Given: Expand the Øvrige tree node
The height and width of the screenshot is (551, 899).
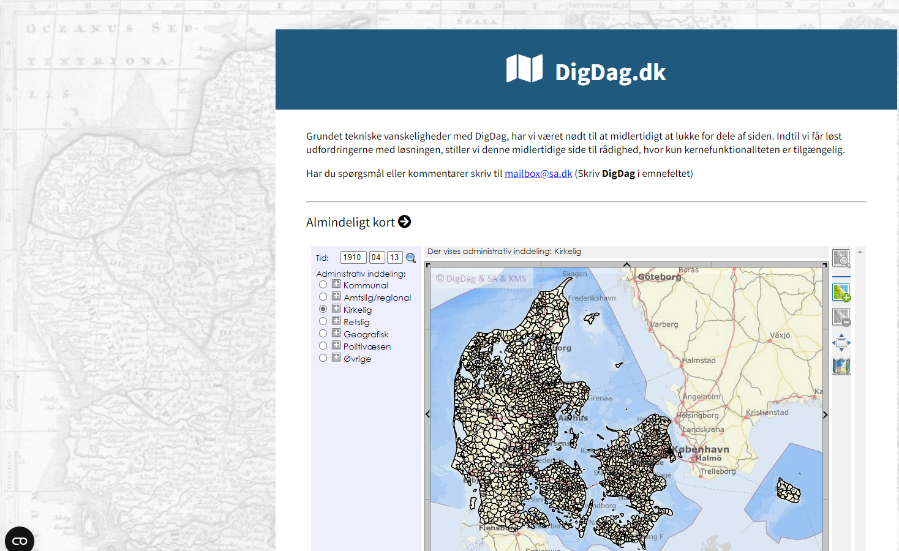Looking at the screenshot, I should point(336,358).
